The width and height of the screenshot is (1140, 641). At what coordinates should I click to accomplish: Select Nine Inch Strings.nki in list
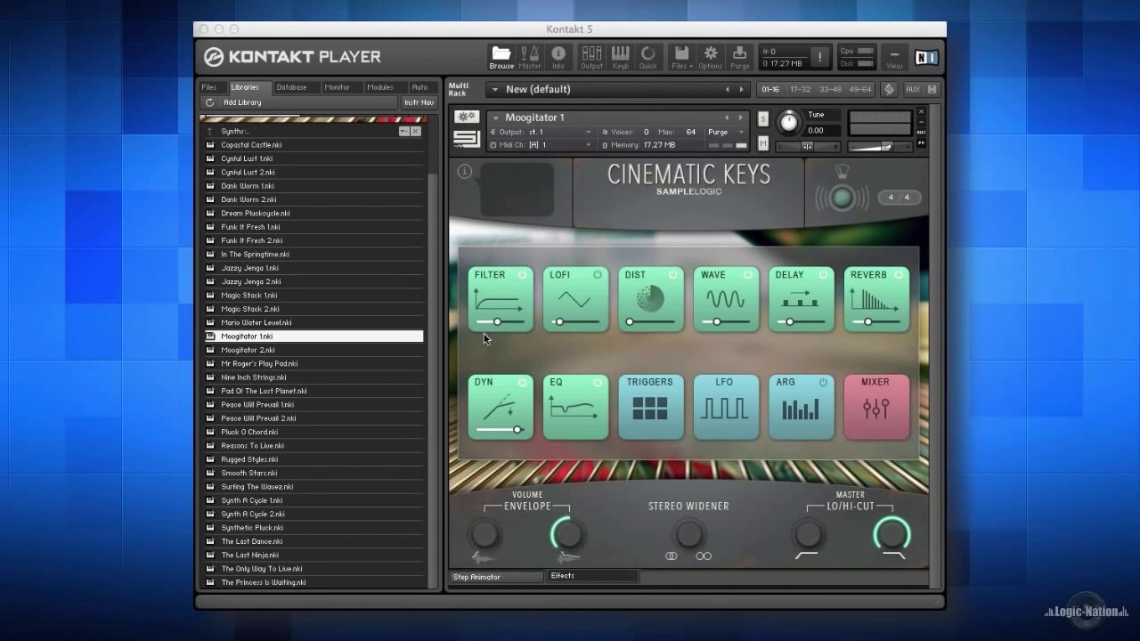[313, 377]
